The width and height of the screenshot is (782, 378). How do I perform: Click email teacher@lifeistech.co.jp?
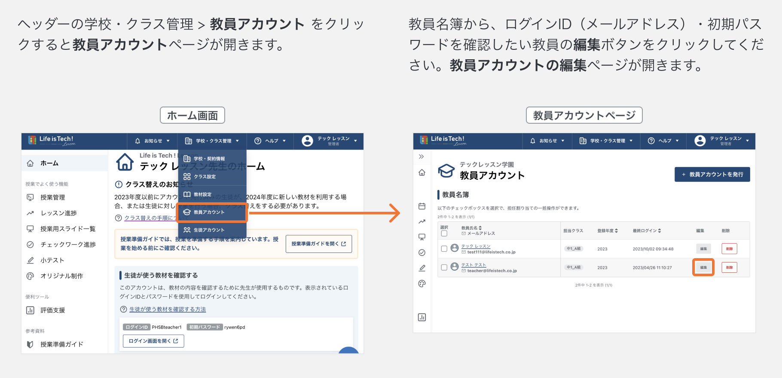[492, 271]
